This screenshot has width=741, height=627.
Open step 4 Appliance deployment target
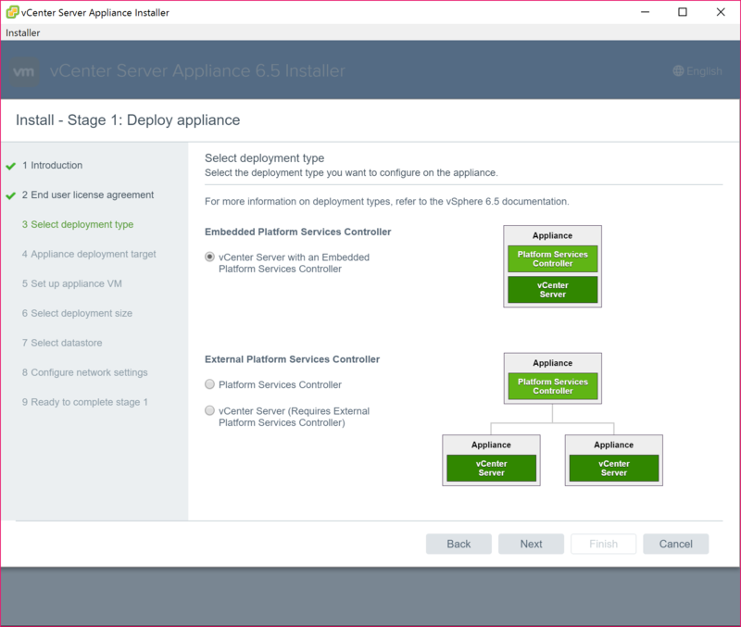pos(89,254)
